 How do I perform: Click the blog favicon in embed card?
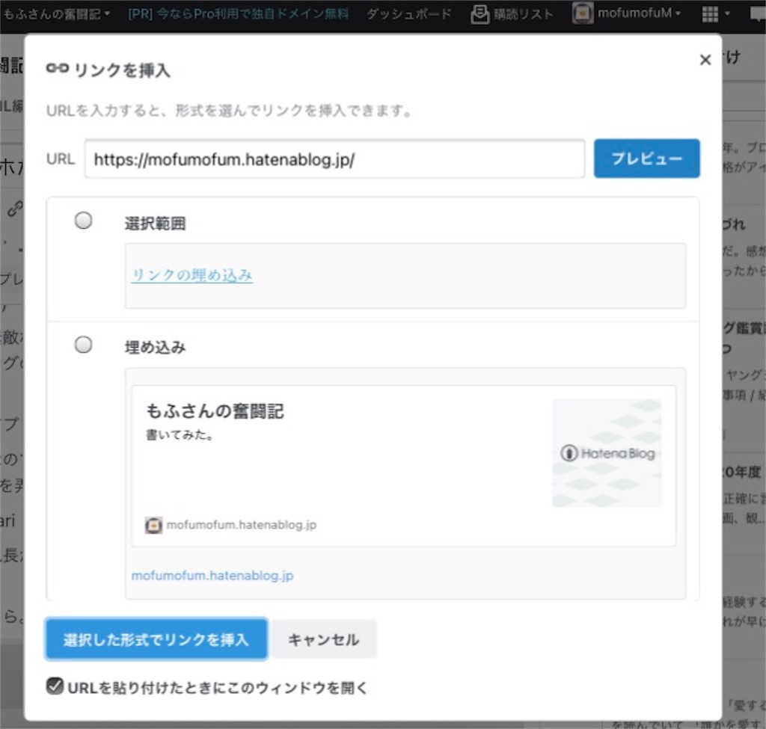[x=153, y=526]
